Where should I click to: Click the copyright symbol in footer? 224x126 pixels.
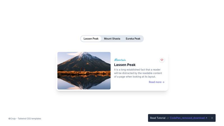click(x=9, y=118)
